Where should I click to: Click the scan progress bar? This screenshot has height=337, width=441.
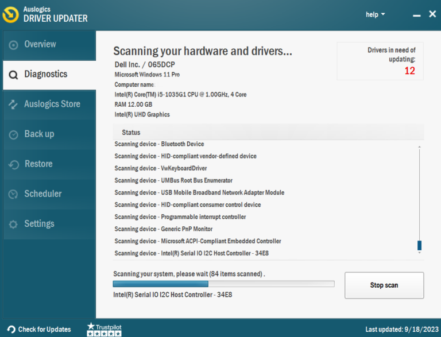pyautogui.click(x=223, y=284)
